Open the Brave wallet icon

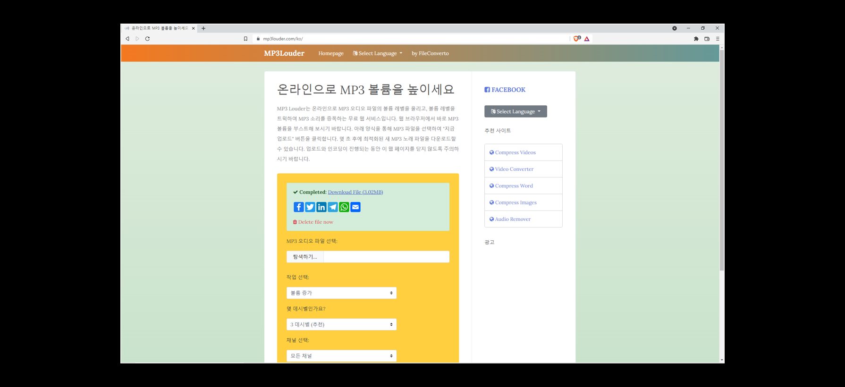coord(707,39)
